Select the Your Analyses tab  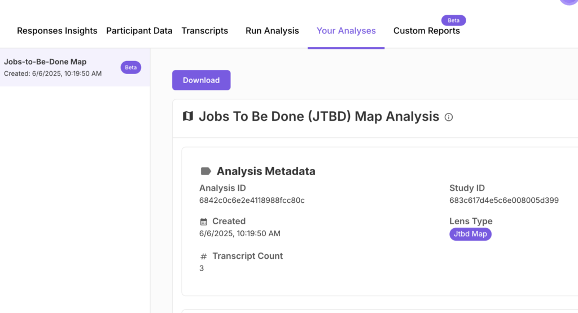coord(346,31)
